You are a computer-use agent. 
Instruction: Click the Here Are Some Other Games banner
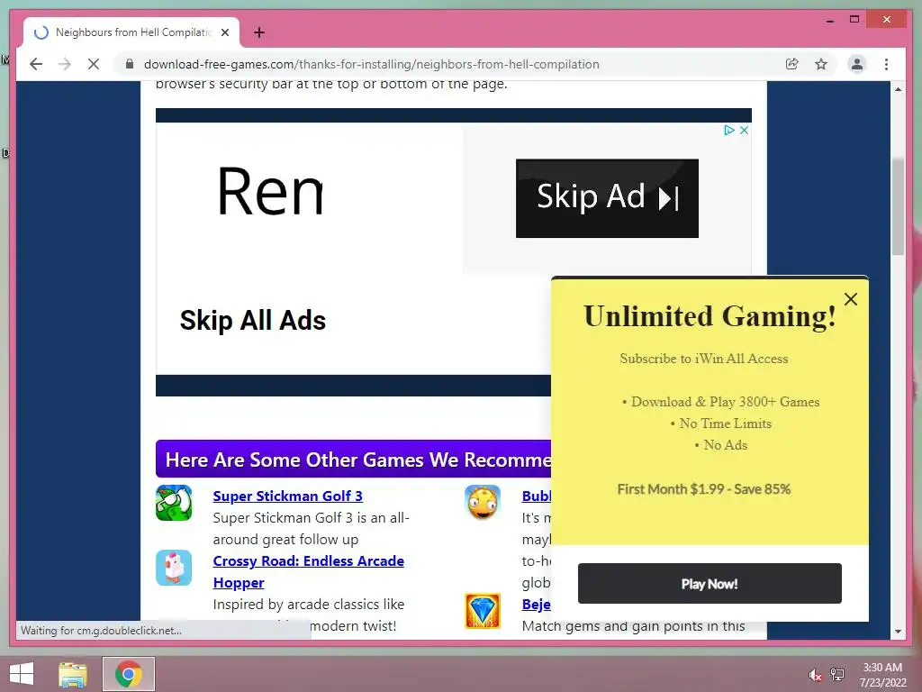point(353,459)
